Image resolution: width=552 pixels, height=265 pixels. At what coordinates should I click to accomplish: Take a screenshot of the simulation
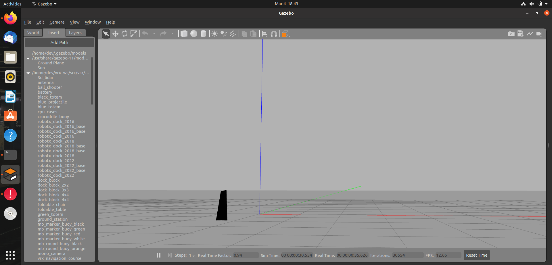(x=511, y=34)
